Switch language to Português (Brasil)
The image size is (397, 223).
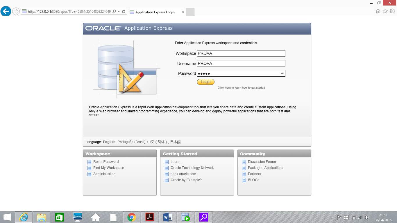tap(131, 142)
